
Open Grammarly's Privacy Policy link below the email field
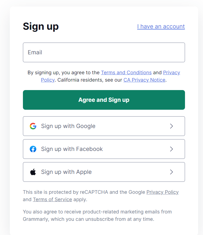(x=171, y=73)
